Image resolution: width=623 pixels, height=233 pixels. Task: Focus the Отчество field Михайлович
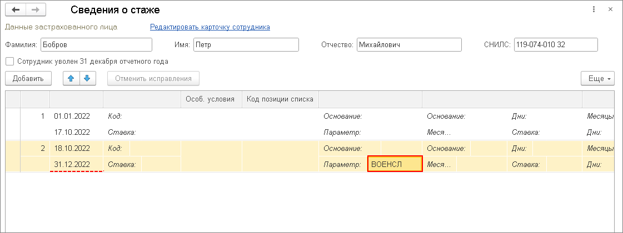[408, 44]
